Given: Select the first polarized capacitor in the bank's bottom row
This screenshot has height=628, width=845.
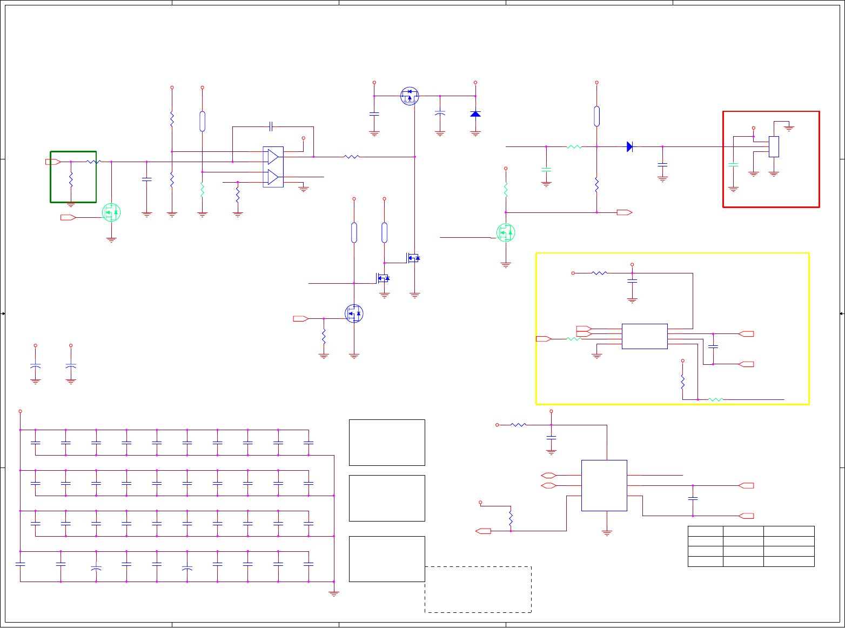Looking at the screenshot, I should tap(96, 569).
